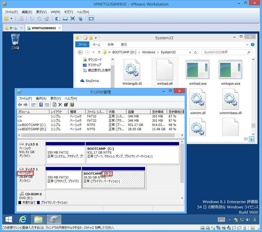Select the BOOTCAMP (C:) volume row
The height and width of the screenshot is (232, 262).
[x=101, y=125]
